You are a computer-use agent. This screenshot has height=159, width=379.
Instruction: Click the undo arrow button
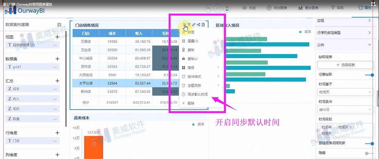tap(209, 8)
